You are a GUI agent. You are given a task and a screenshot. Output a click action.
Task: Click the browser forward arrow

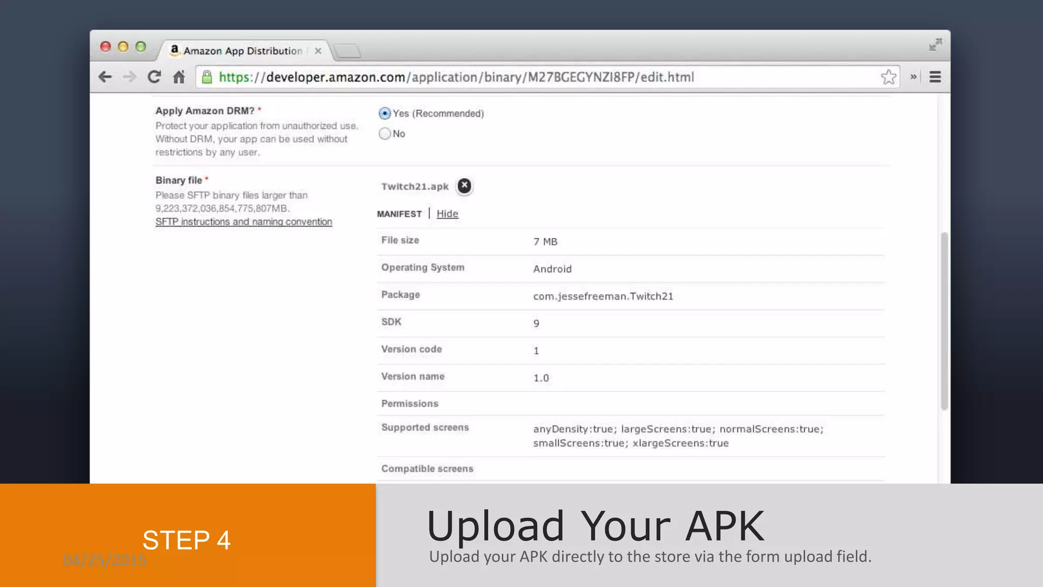[x=130, y=77]
